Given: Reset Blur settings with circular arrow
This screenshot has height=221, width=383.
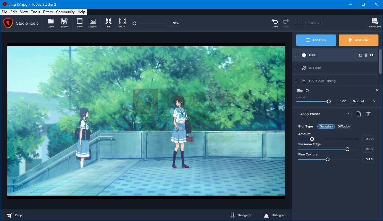Looking at the screenshot, I should [307, 90].
